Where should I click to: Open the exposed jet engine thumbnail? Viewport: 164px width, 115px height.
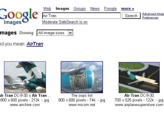point(82,77)
